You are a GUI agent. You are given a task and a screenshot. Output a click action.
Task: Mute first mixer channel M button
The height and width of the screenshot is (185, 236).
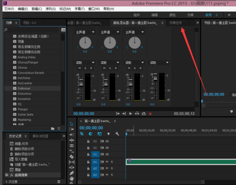coord(79,68)
